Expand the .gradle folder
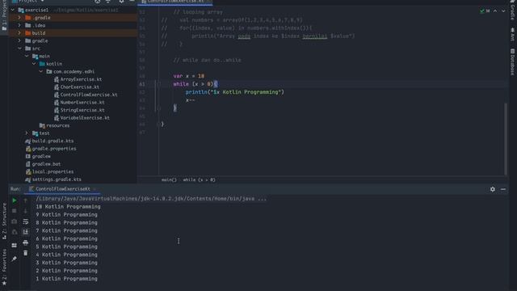The height and width of the screenshot is (291, 517). (19, 18)
